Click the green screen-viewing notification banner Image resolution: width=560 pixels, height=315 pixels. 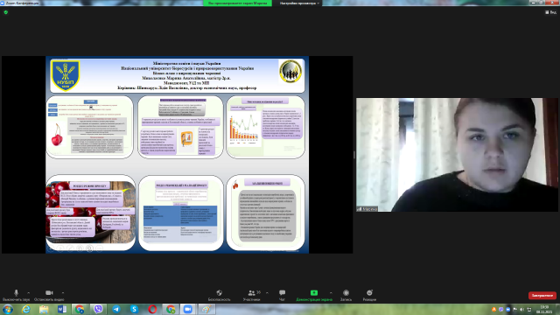tap(237, 3)
